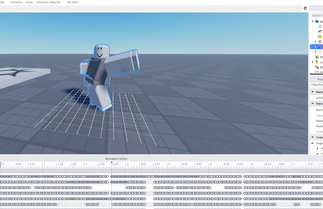
Task: Collapse the Workspace tree node
Action: pyautogui.click(x=313, y=21)
